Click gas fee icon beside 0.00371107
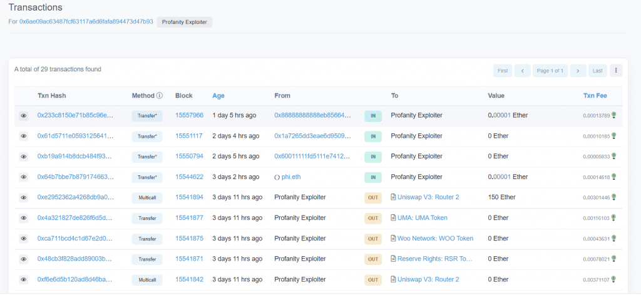The image size is (641, 295). click(613, 279)
